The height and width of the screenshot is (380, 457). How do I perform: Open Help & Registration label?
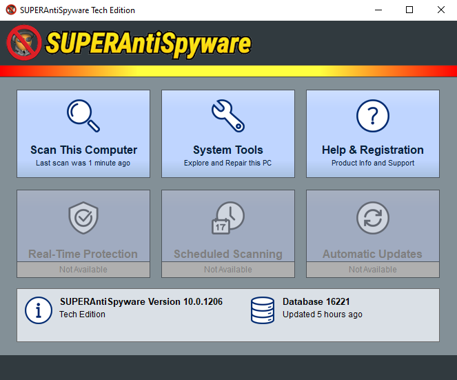click(372, 150)
